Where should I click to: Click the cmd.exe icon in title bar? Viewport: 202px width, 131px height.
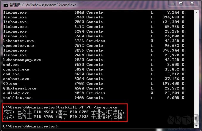coord(6,5)
